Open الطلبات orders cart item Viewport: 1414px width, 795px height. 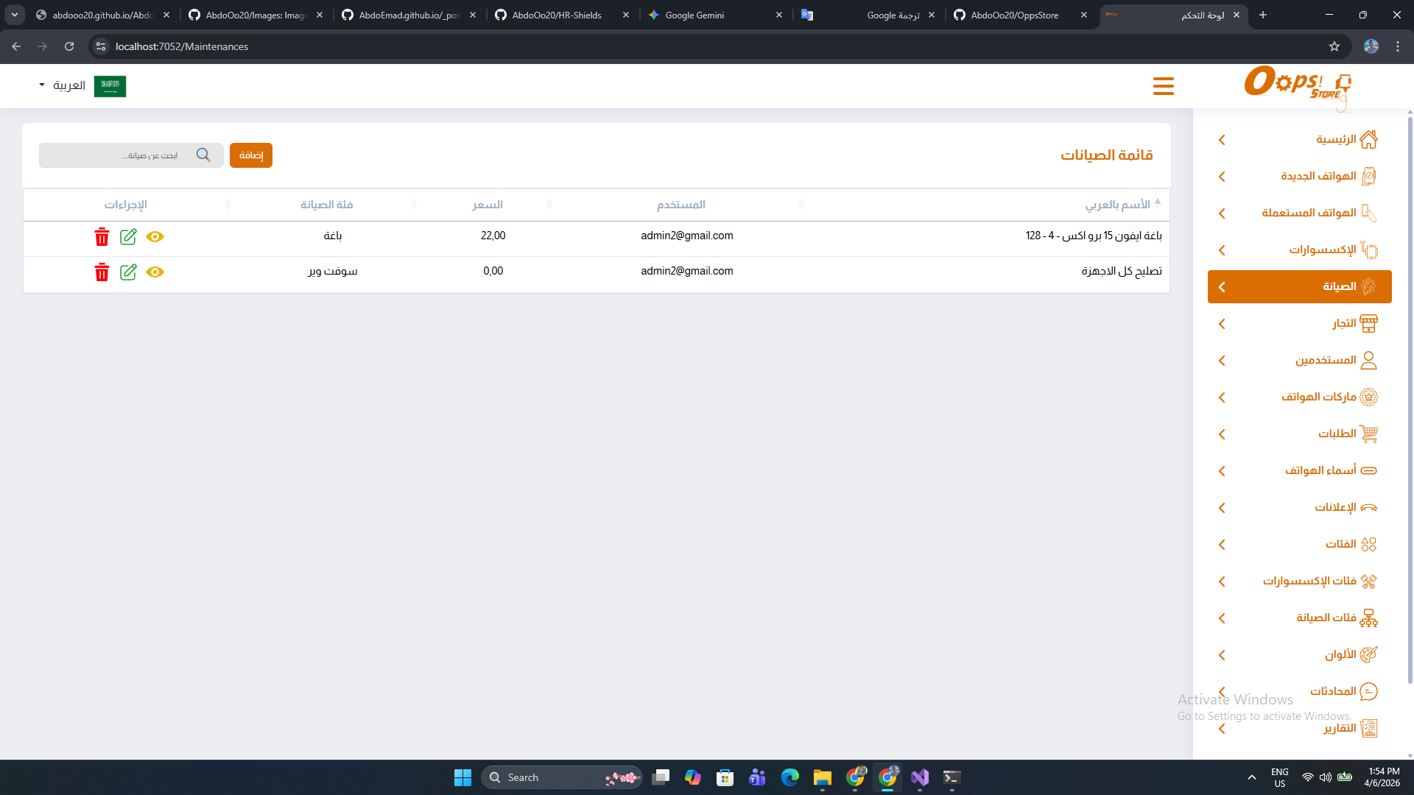tap(1337, 434)
